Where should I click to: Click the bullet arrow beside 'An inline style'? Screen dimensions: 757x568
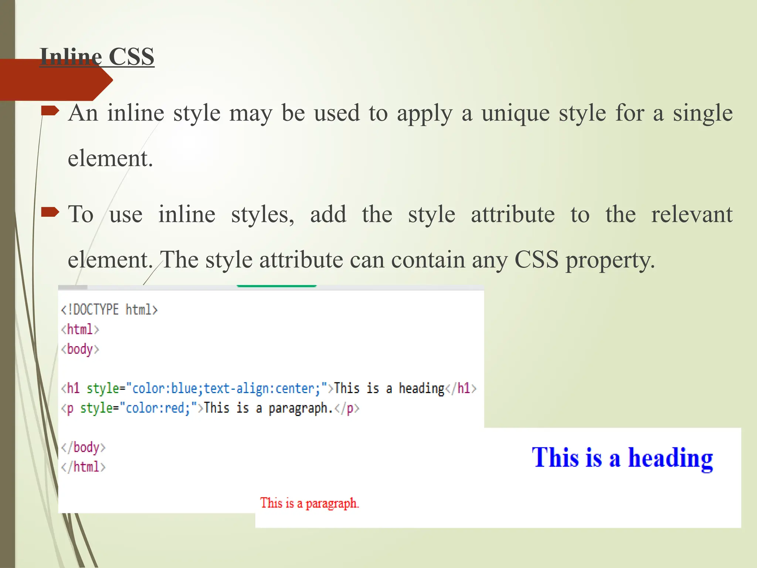point(50,111)
